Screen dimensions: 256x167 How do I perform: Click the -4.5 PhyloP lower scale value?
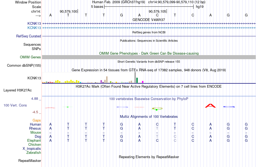(x=35, y=112)
